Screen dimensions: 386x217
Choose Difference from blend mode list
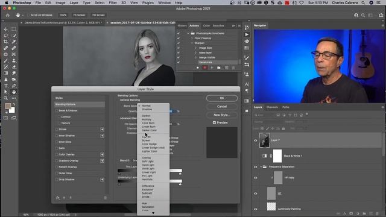point(148,186)
